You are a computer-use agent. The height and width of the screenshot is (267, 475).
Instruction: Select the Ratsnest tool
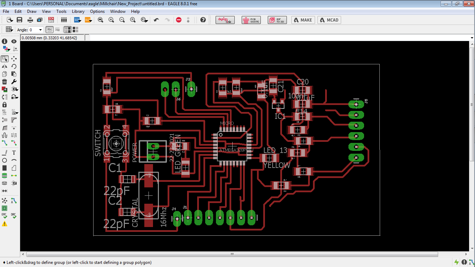pyautogui.click(x=5, y=201)
